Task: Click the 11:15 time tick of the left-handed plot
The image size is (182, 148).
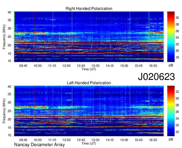Action: point(52,140)
